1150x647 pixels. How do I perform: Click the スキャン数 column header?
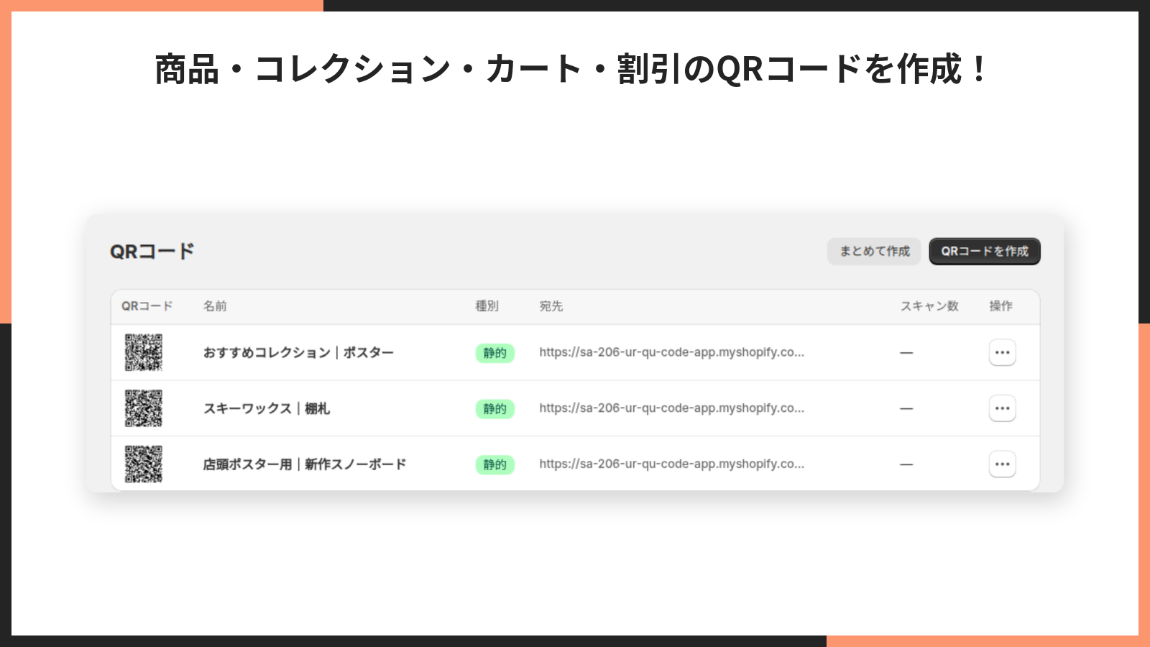coord(929,306)
